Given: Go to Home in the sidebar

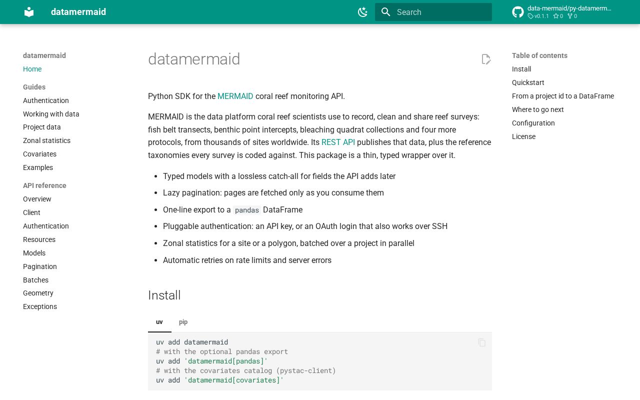Looking at the screenshot, I should 32,69.
